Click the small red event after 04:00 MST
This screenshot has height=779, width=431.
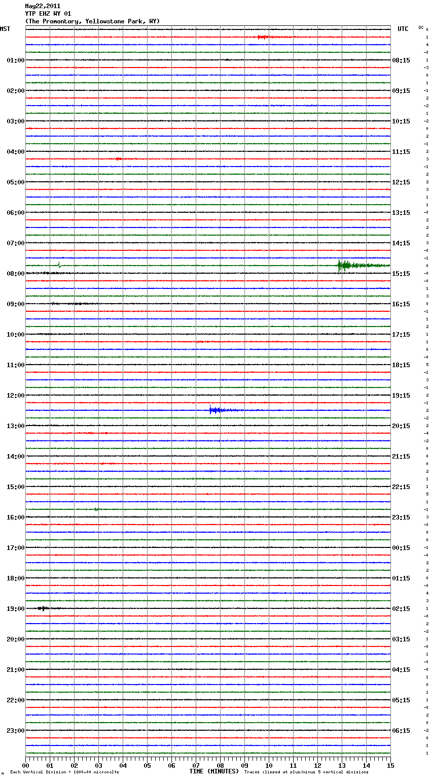(x=119, y=159)
